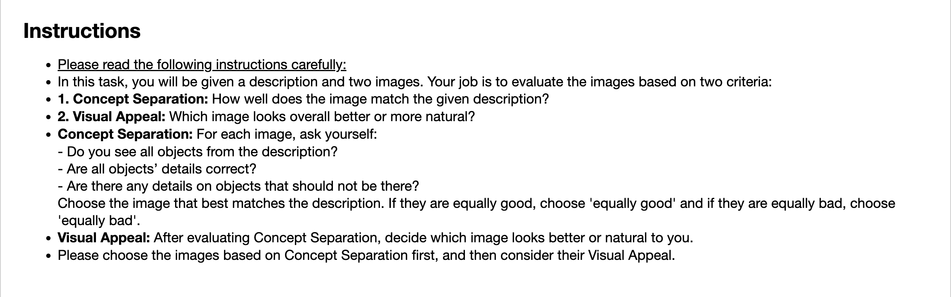The height and width of the screenshot is (297, 951).
Task: Click the bullet beside the underlined line
Action: tap(49, 65)
